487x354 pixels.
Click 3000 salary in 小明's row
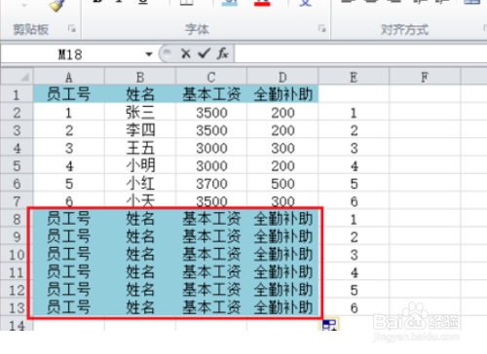point(211,165)
